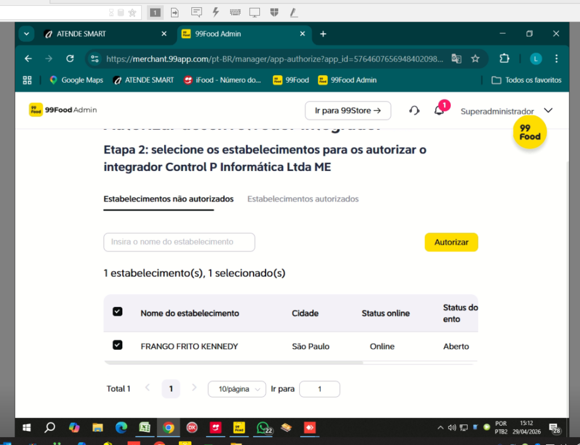Click the Ir para page number field
580x445 pixels.
(319, 389)
